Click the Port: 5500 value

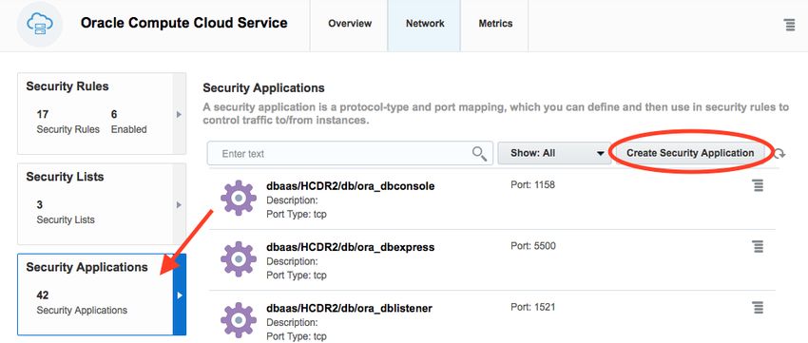[533, 246]
